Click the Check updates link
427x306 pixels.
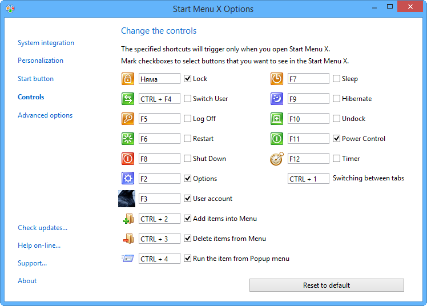[x=42, y=228]
